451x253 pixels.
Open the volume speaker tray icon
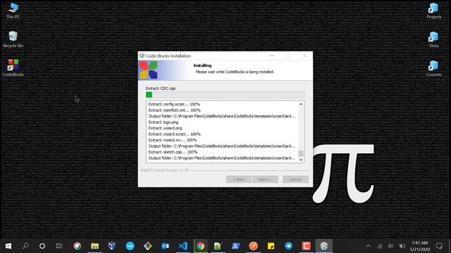click(390, 246)
